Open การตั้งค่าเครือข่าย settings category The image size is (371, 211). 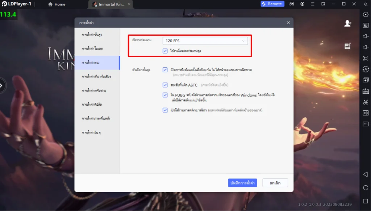[x=97, y=90]
